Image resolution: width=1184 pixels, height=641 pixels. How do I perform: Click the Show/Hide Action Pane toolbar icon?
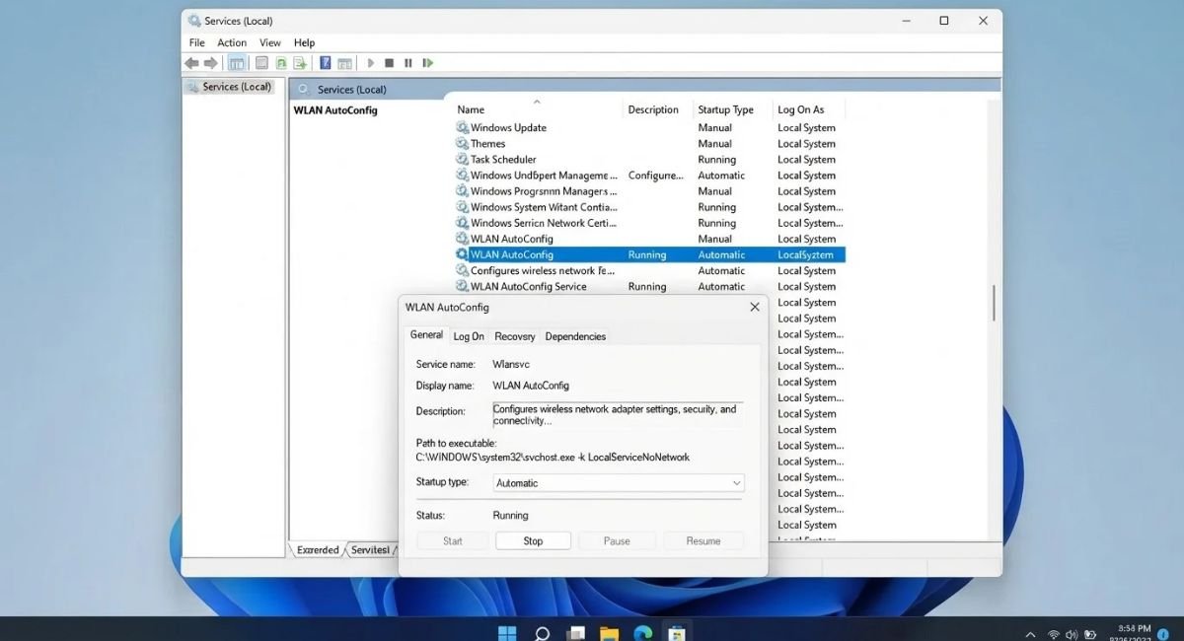tap(344, 63)
